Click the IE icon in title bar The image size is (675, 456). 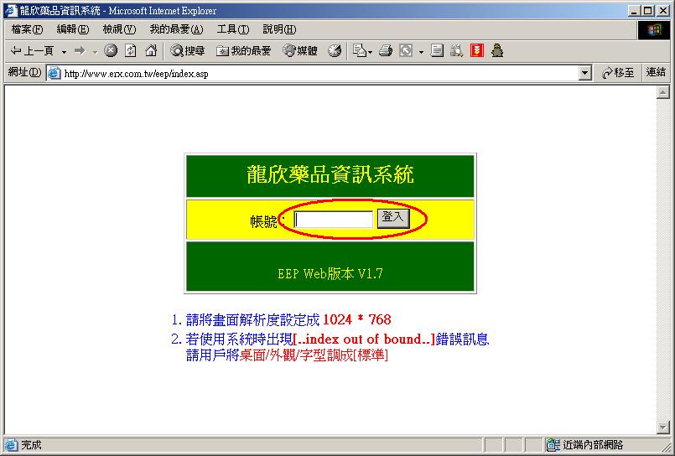point(11,11)
